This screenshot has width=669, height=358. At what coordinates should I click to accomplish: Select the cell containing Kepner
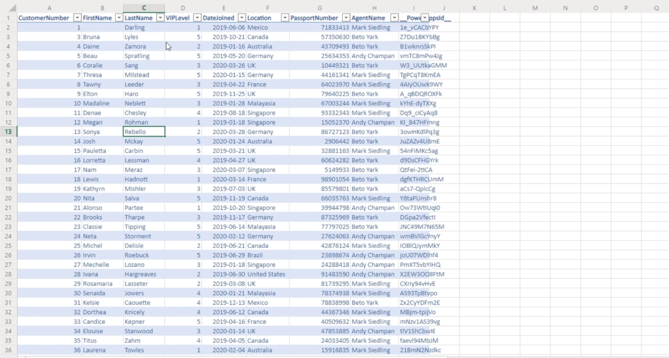pyautogui.click(x=144, y=321)
